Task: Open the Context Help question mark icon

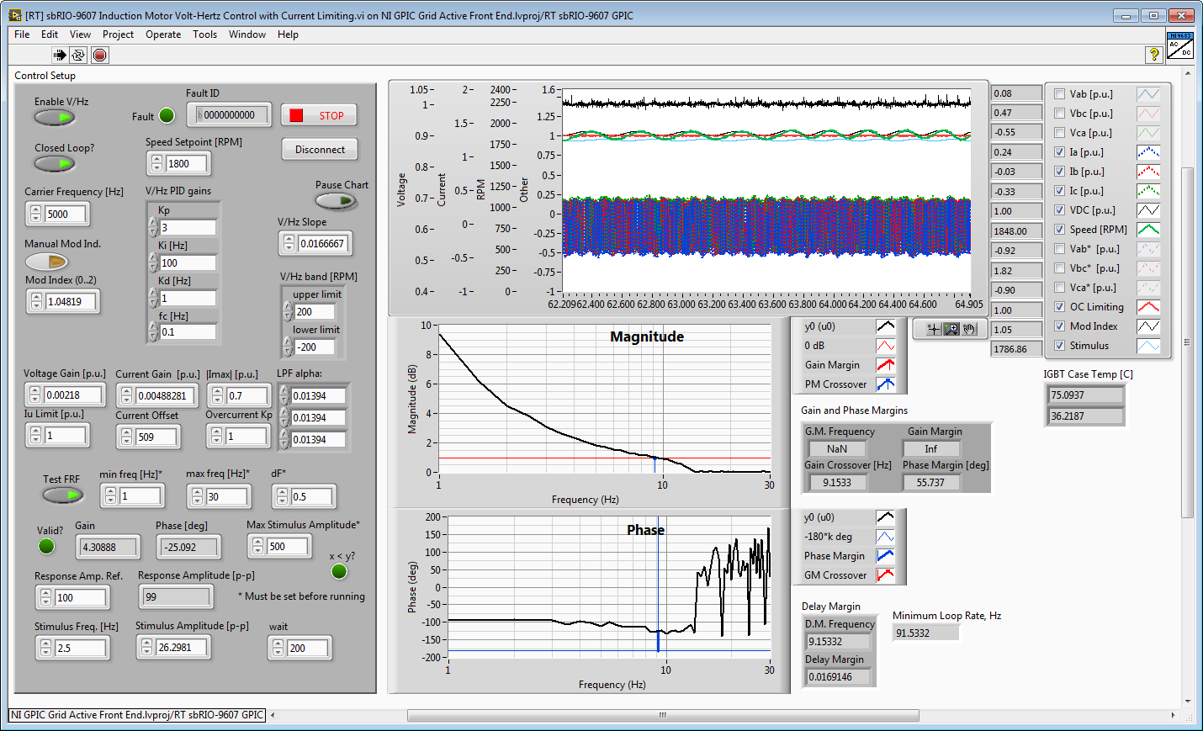Action: [x=1154, y=55]
